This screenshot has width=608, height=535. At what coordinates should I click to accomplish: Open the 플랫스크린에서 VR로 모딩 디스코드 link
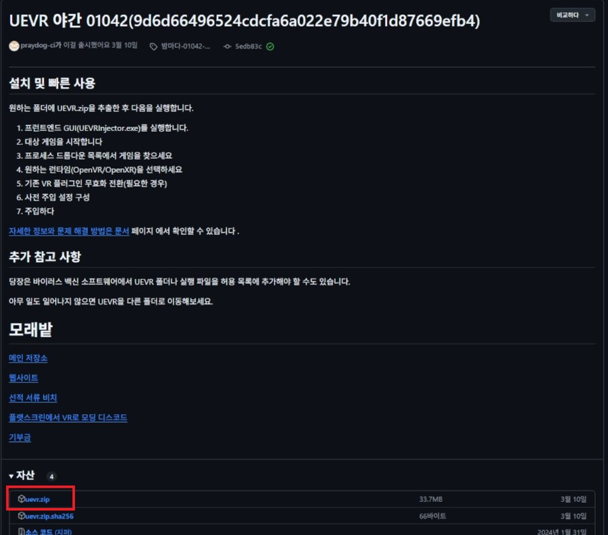pyautogui.click(x=68, y=417)
